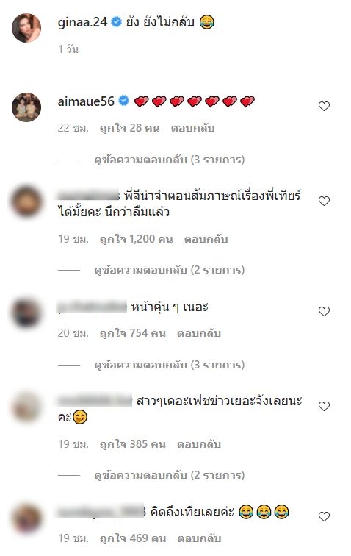351x556 pixels.
Task: Open ginaa.24 profile picture
Action: 26,28
